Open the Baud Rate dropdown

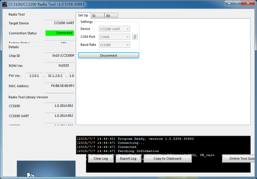pyautogui.click(x=115, y=45)
